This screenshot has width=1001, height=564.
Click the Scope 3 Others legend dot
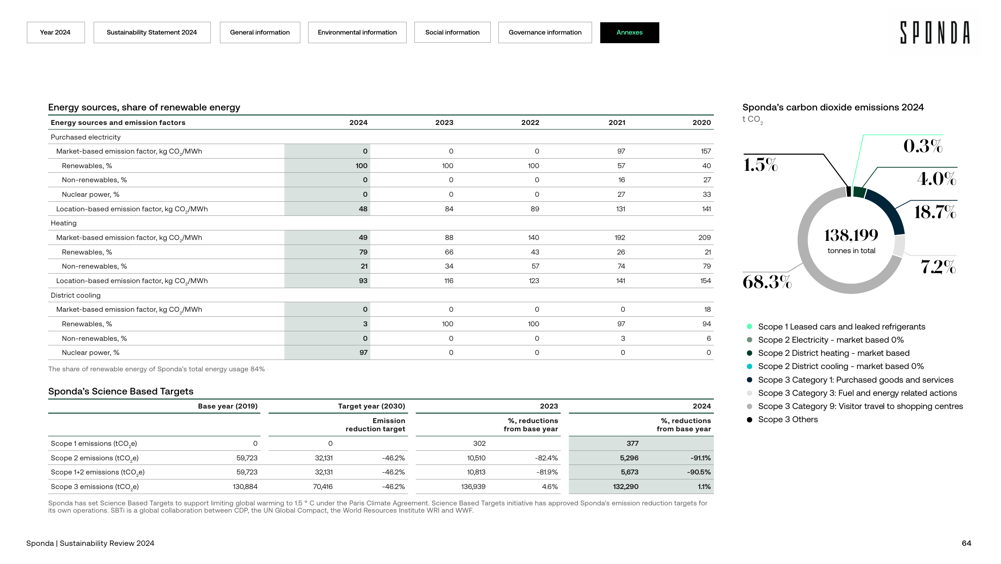pyautogui.click(x=749, y=419)
